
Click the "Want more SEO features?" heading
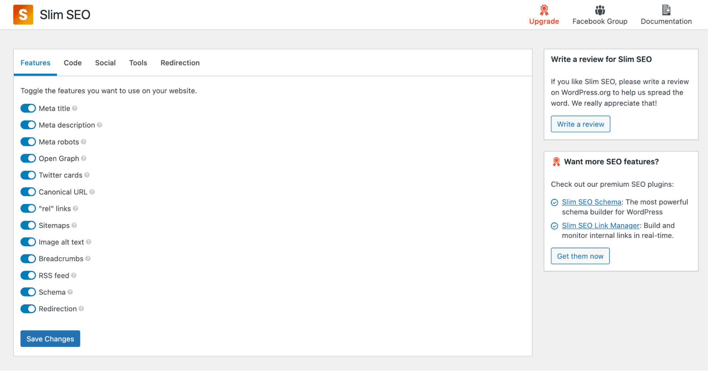tap(611, 162)
